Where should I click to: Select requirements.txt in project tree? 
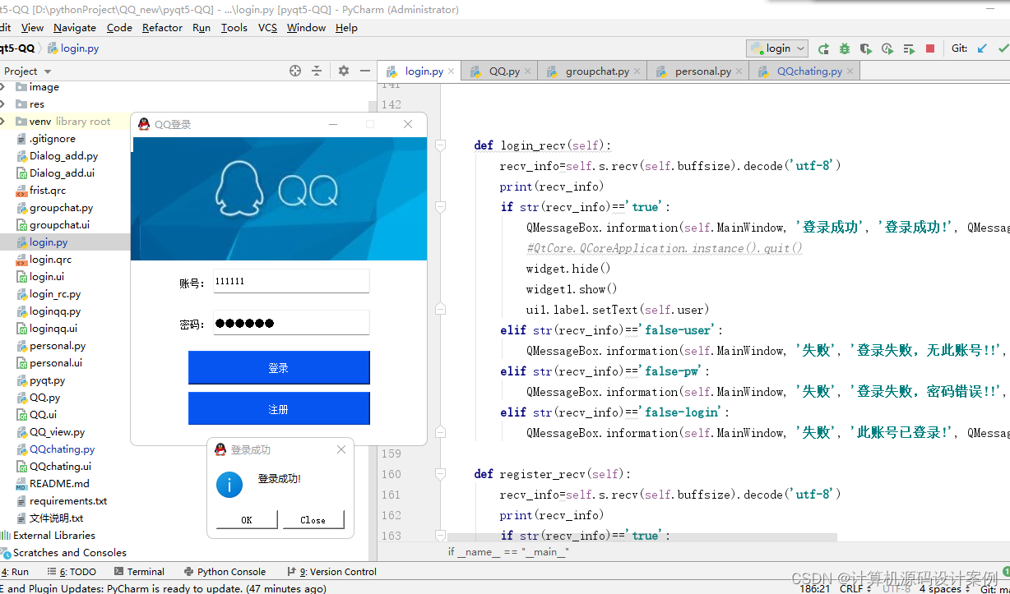pos(68,501)
